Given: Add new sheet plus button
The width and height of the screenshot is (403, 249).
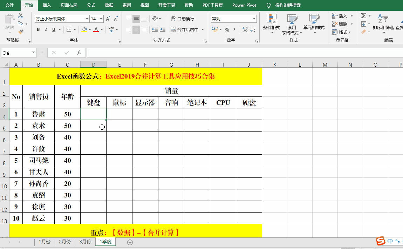Looking at the screenshot, I should point(130,242).
